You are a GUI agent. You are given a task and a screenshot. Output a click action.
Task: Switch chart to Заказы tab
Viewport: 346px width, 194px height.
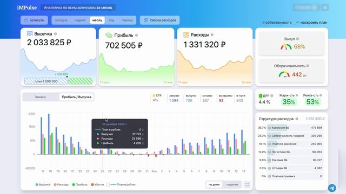pyautogui.click(x=41, y=97)
